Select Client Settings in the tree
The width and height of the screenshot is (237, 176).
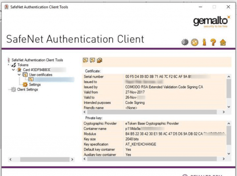point(27,90)
